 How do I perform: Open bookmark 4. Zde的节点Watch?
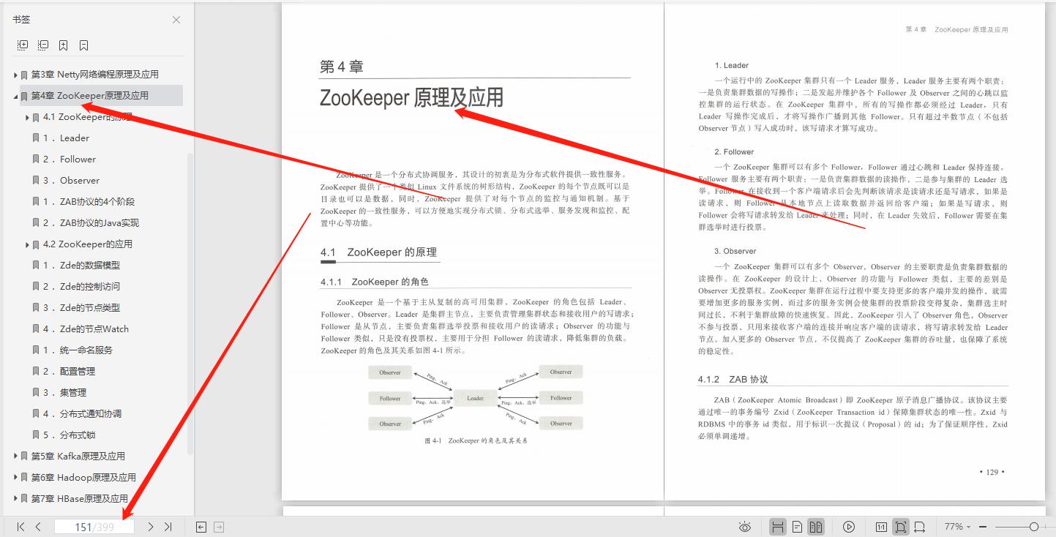[x=86, y=329]
